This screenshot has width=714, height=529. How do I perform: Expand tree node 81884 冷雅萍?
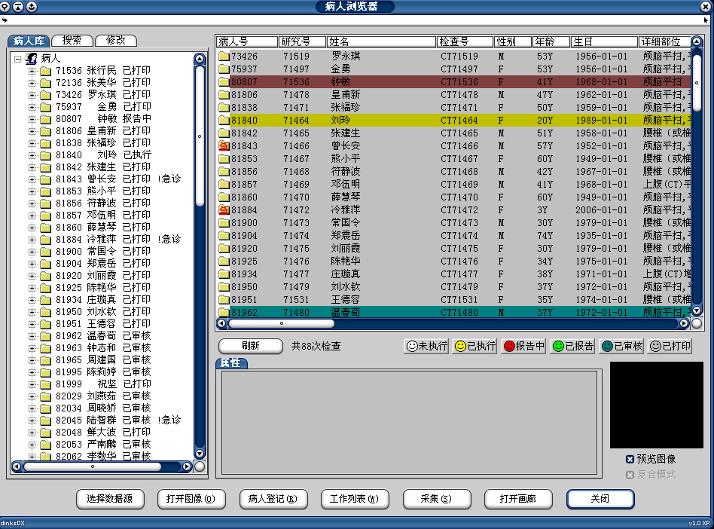(x=32, y=240)
